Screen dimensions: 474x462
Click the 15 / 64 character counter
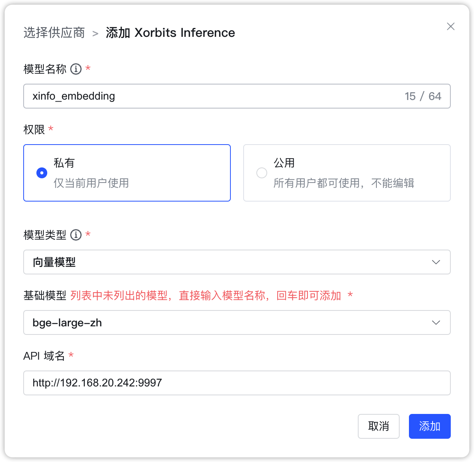point(422,96)
